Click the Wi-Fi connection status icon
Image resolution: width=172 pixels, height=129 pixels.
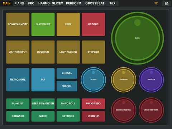(156, 3)
